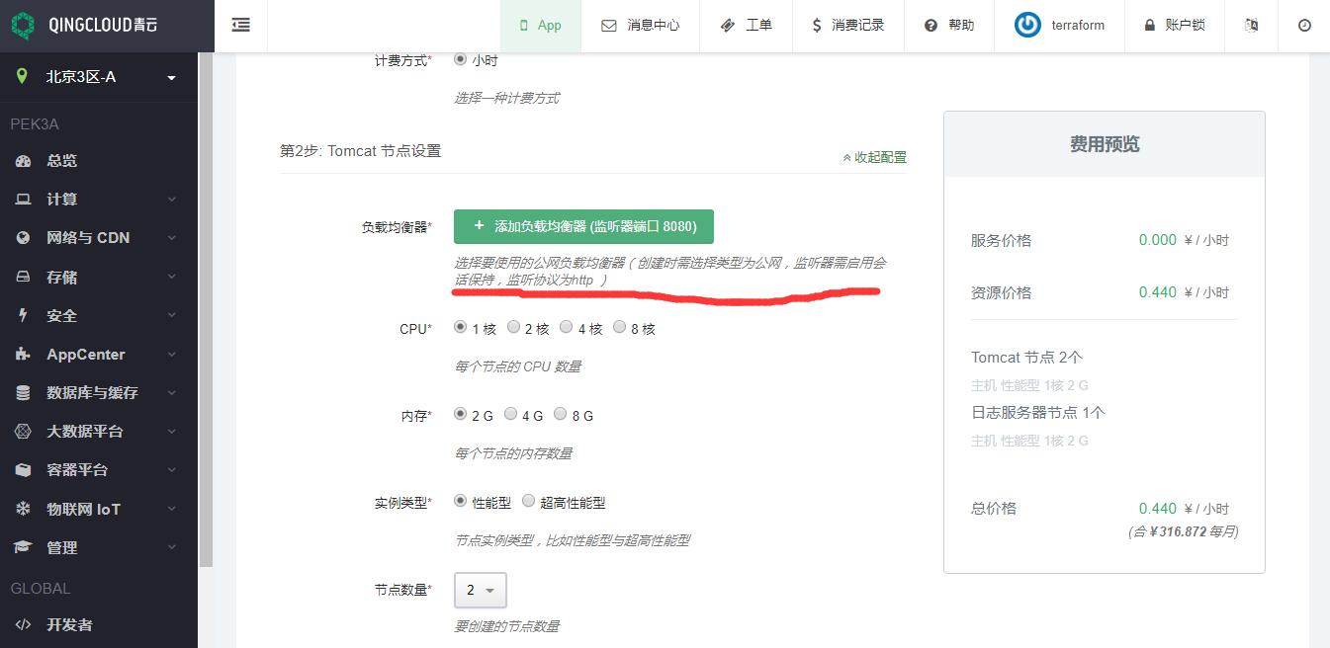Switch to the App tab
The image size is (1330, 648).
coord(540,26)
